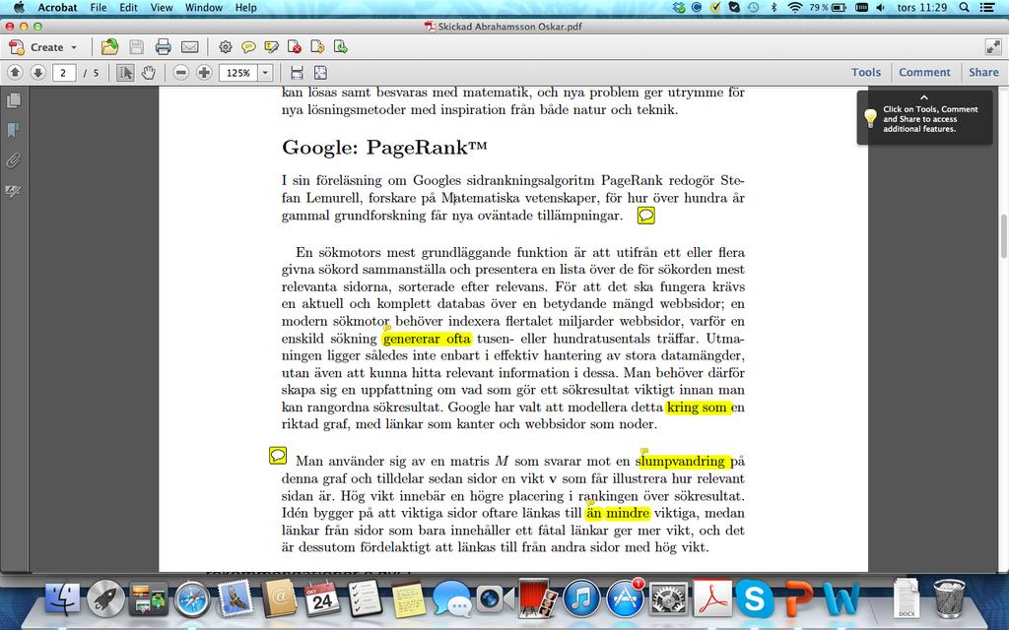Open Signatures panel in sidebar
Screen dimensions: 1009x630
click(13, 191)
